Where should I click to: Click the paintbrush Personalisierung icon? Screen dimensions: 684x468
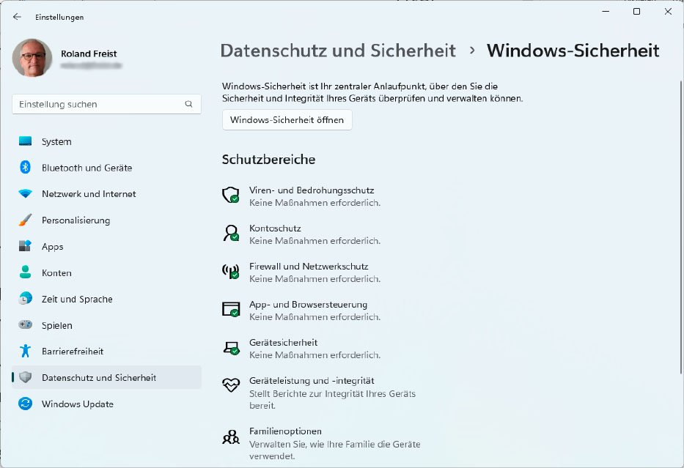tap(26, 220)
